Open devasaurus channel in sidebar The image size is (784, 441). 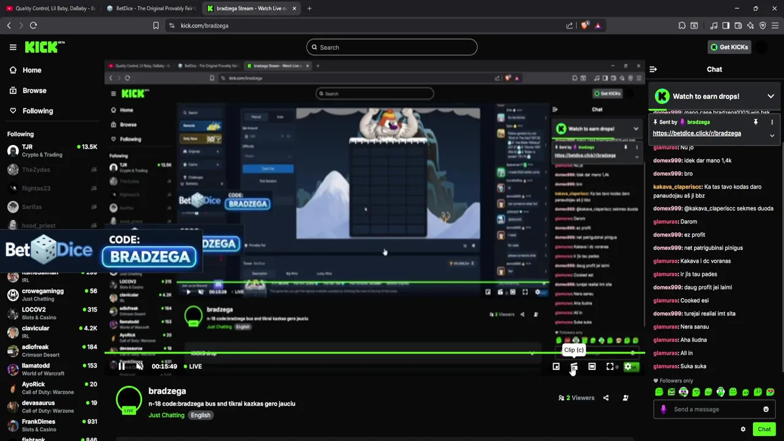pos(52,407)
